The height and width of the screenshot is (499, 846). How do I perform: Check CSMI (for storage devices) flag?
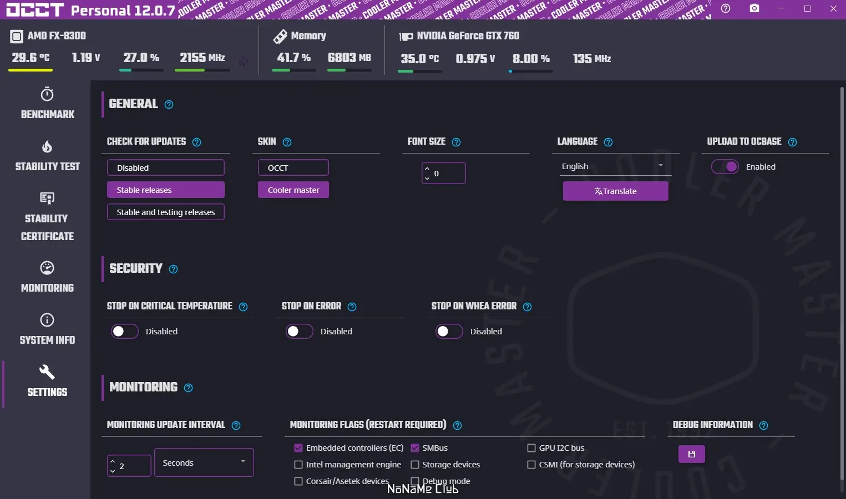click(x=531, y=465)
